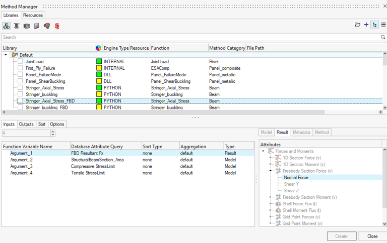Image resolution: width=387 pixels, height=243 pixels.
Task: Collapse the Forces and Moments tree
Action: 263,151
